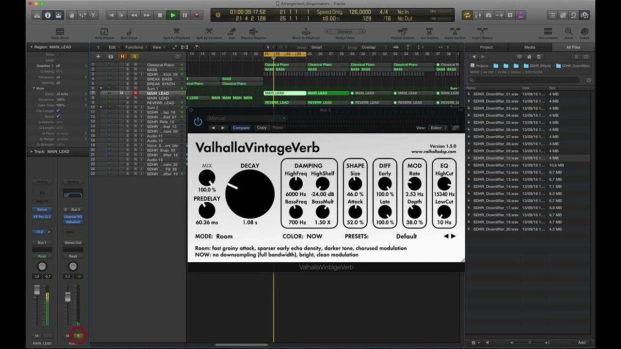Image resolution: width=621 pixels, height=349 pixels.
Task: Toggle the Inspector info icon
Action: 48,15
